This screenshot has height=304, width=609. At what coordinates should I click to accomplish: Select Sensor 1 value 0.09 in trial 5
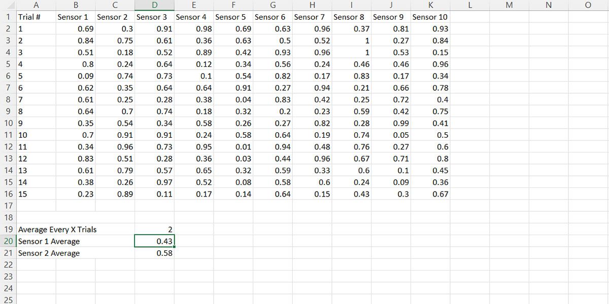tap(76, 76)
